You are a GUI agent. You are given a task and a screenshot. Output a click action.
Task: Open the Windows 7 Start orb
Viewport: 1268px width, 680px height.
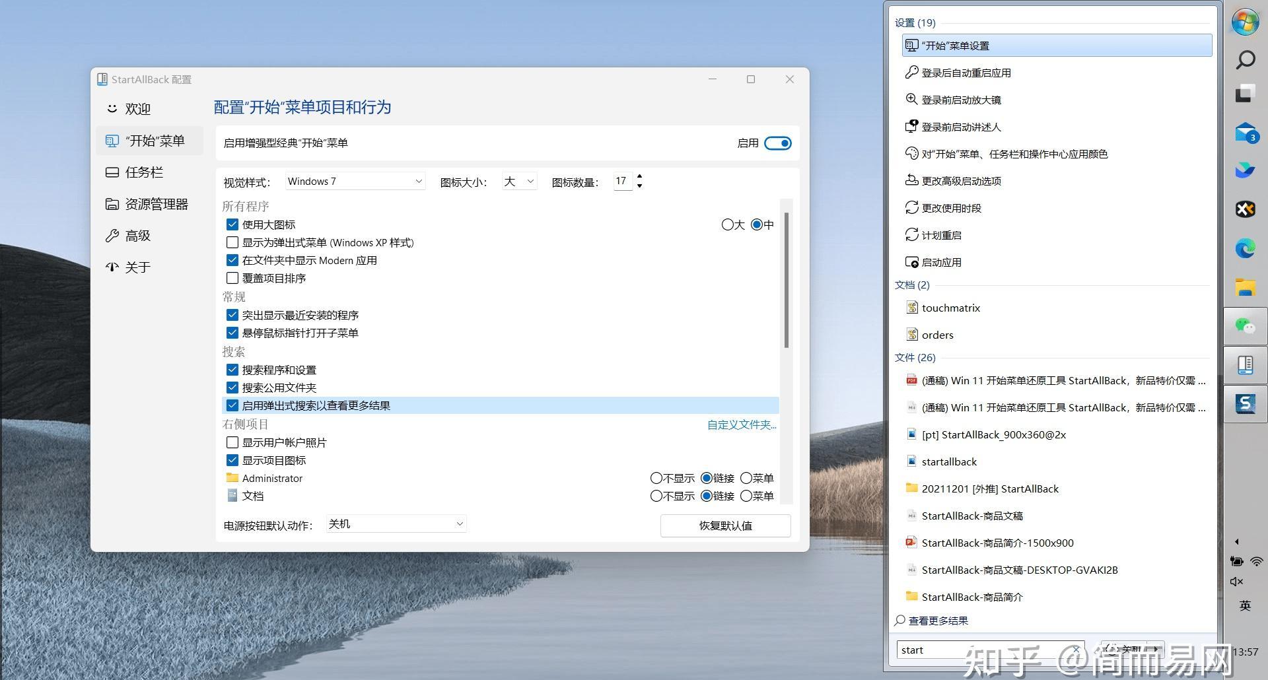[1245, 22]
